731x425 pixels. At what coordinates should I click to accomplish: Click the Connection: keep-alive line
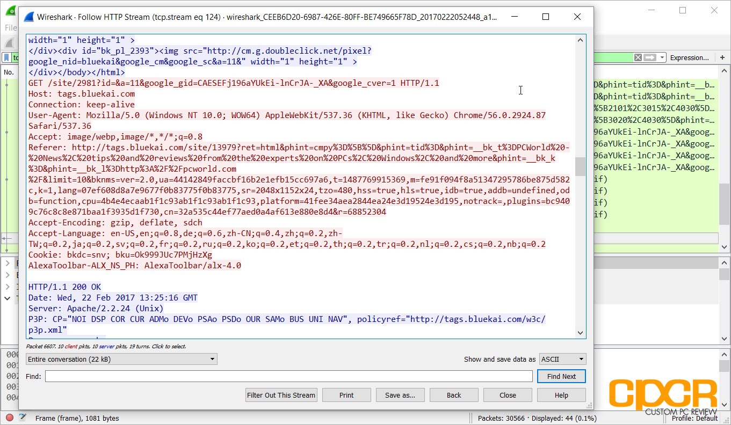click(x=82, y=104)
